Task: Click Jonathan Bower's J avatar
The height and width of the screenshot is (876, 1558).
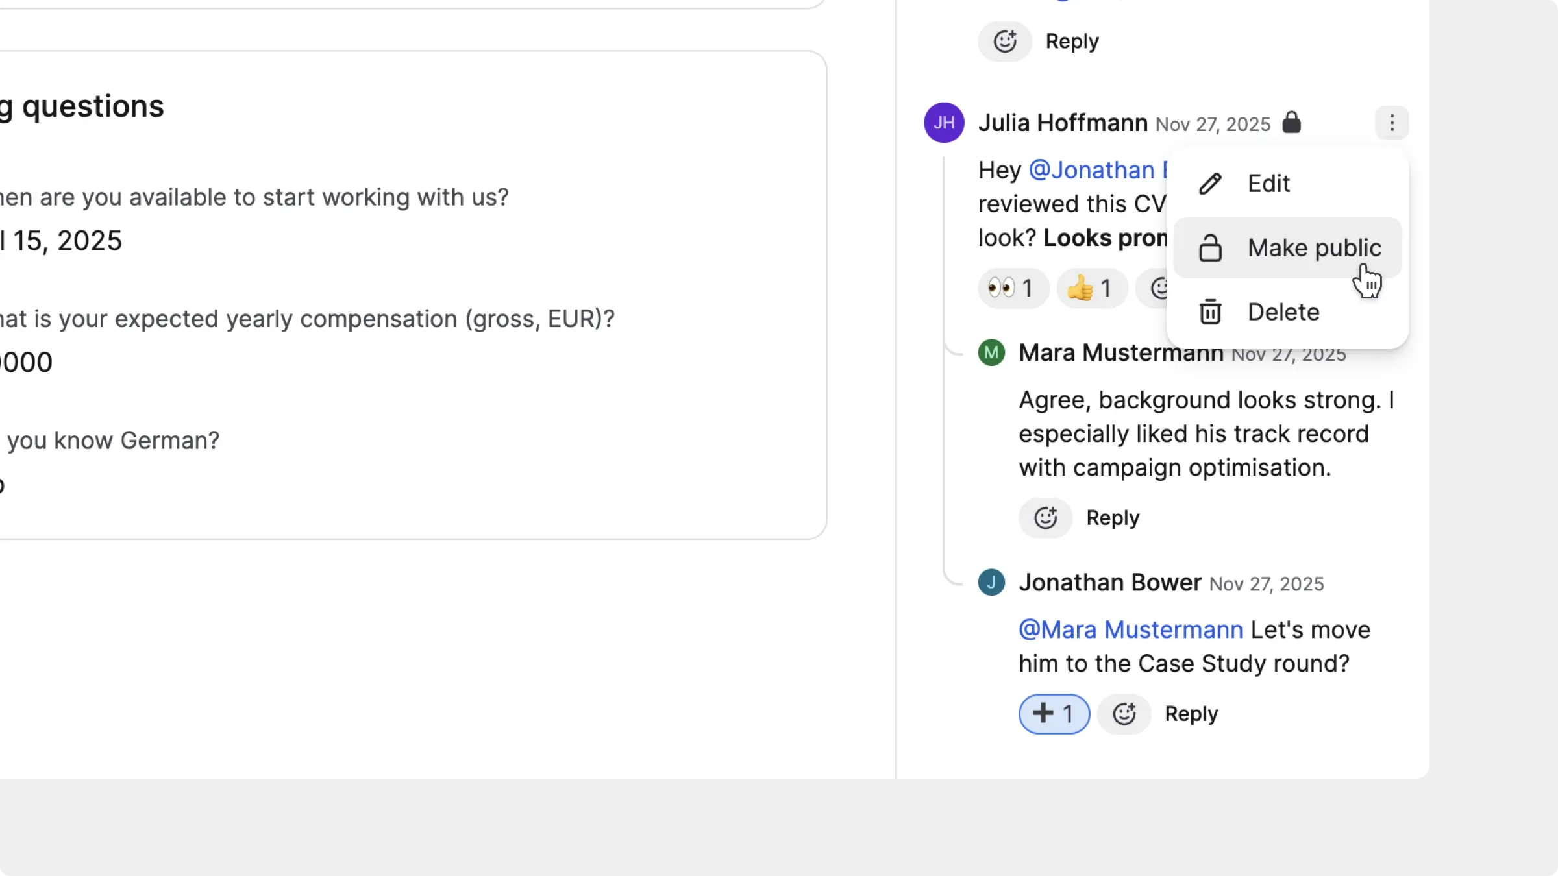Action: point(991,583)
